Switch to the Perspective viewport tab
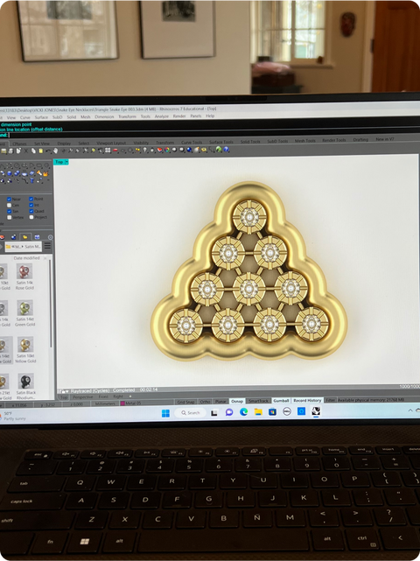The image size is (420, 561). pyautogui.click(x=82, y=397)
